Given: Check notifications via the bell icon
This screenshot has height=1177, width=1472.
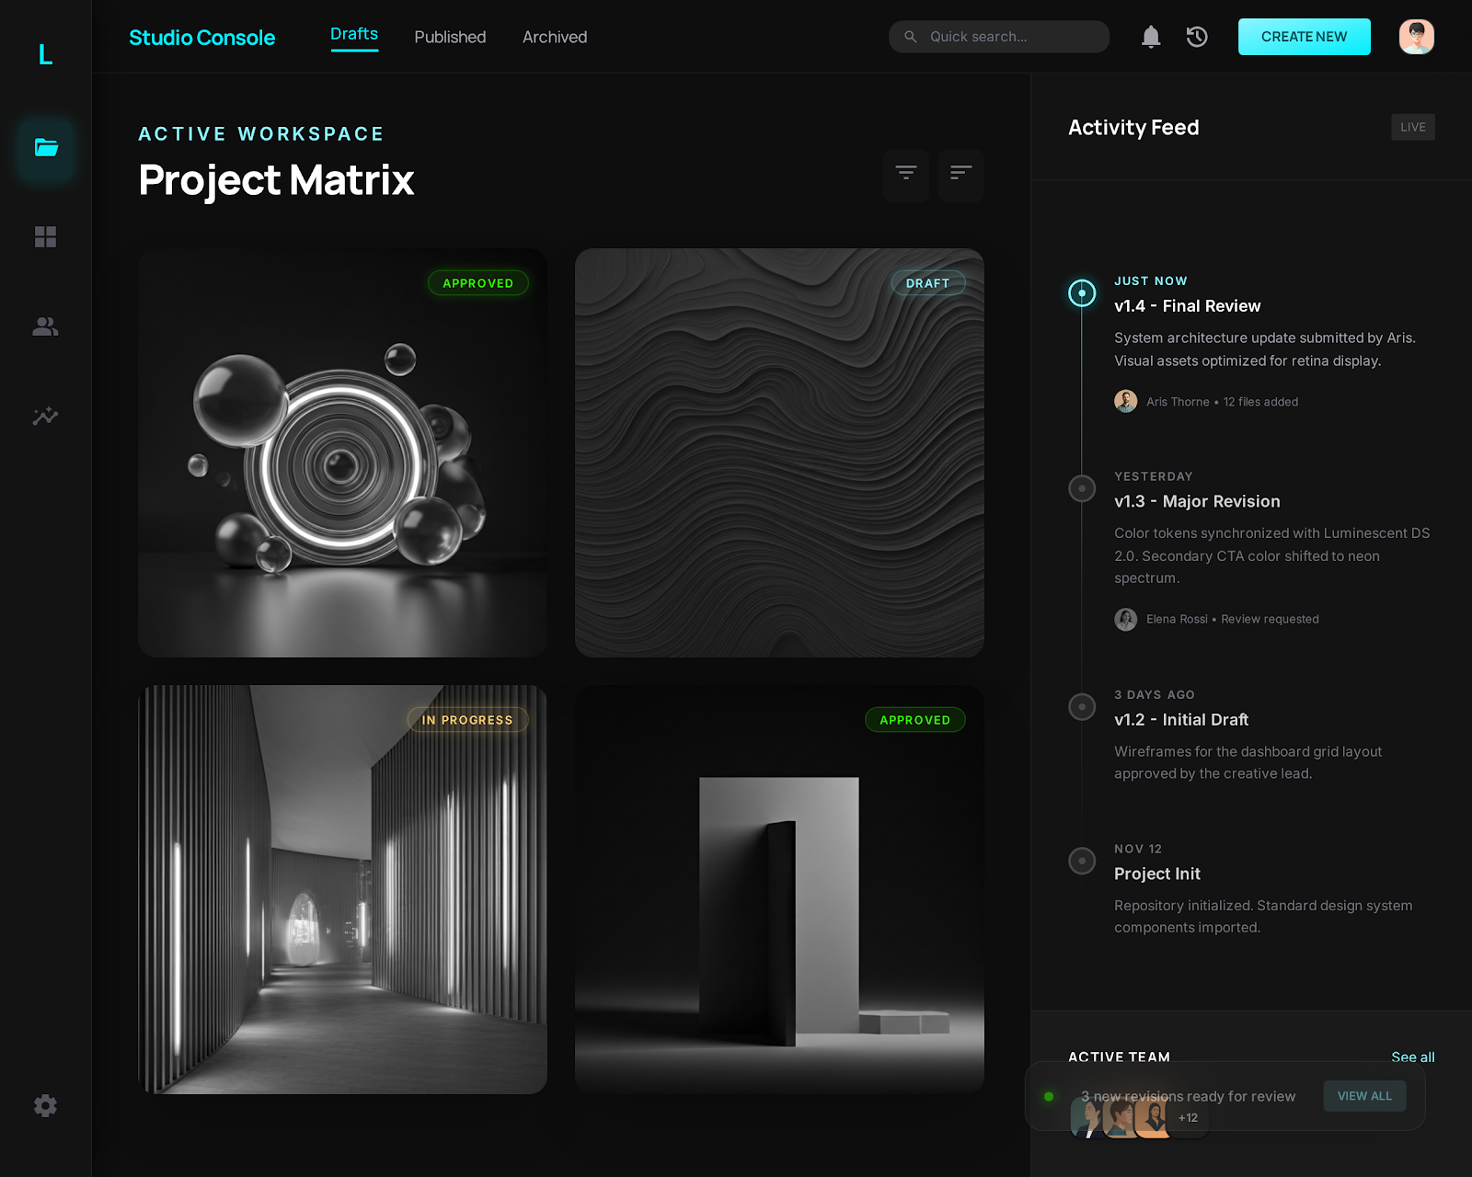Looking at the screenshot, I should click(x=1150, y=37).
